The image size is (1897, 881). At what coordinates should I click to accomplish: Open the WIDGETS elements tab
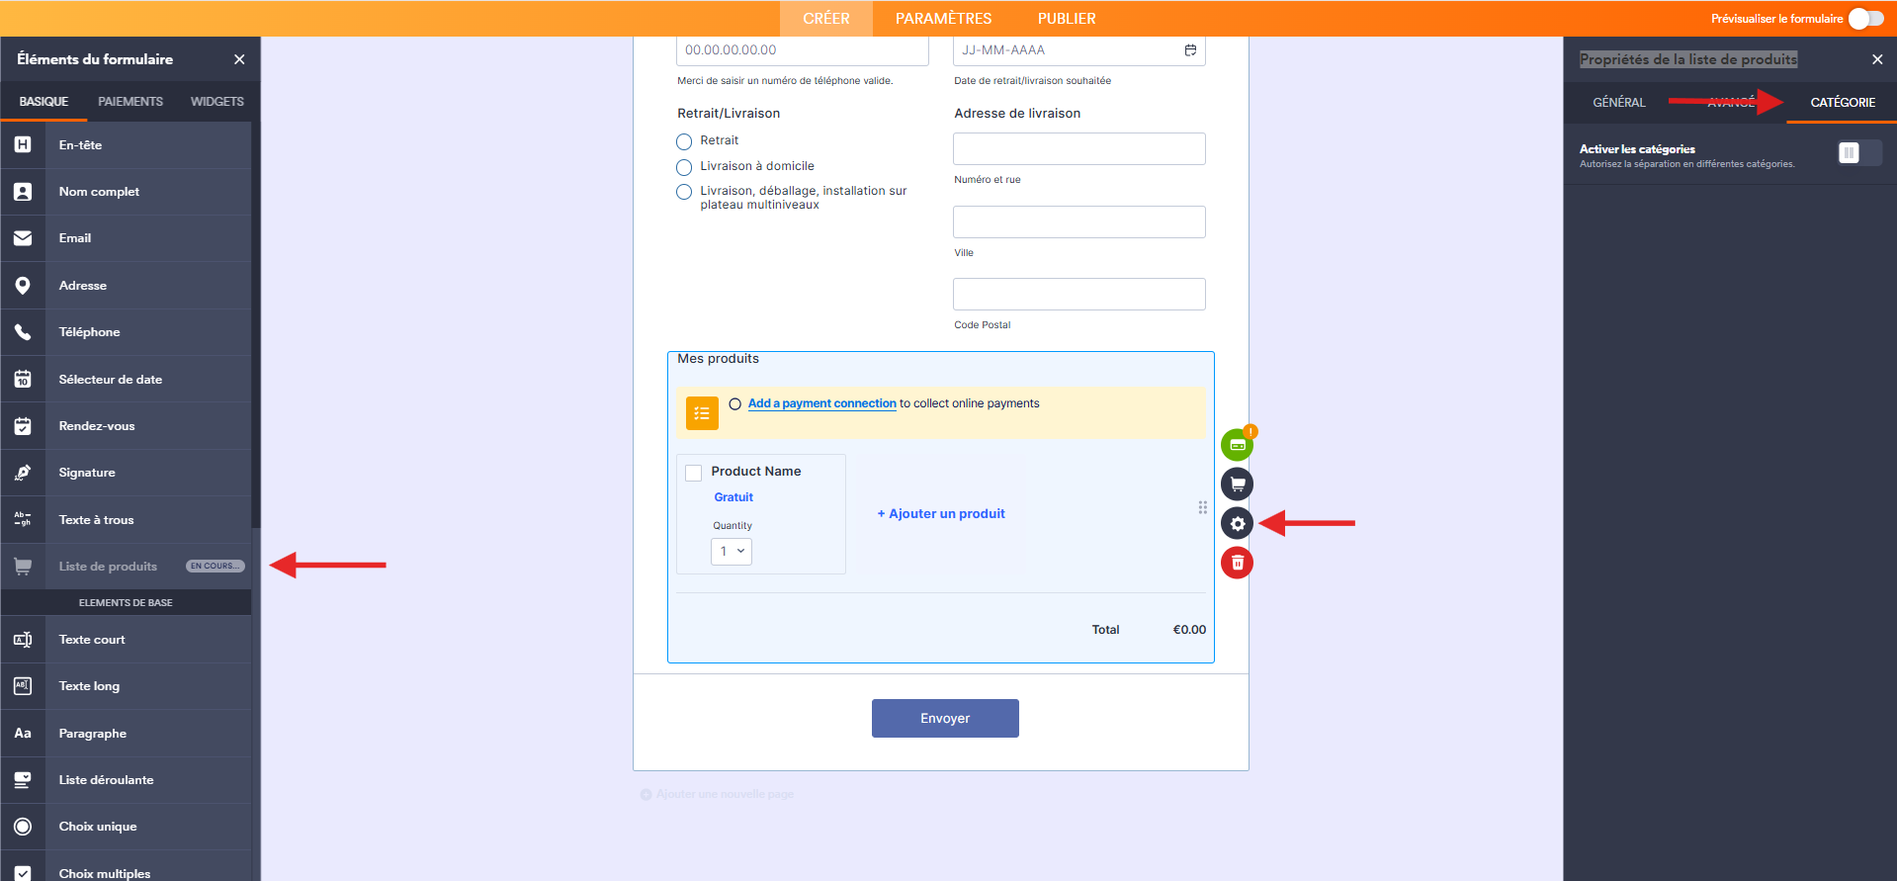217,102
